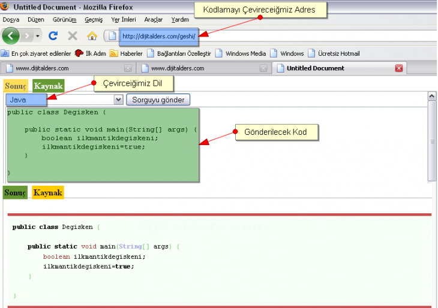438x308 pixels.
Task: Go to the Home page icon
Action: pos(92,36)
